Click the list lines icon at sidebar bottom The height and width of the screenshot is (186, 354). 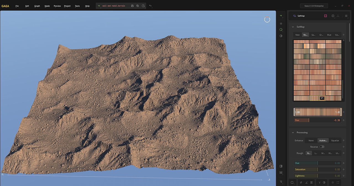[281, 182]
